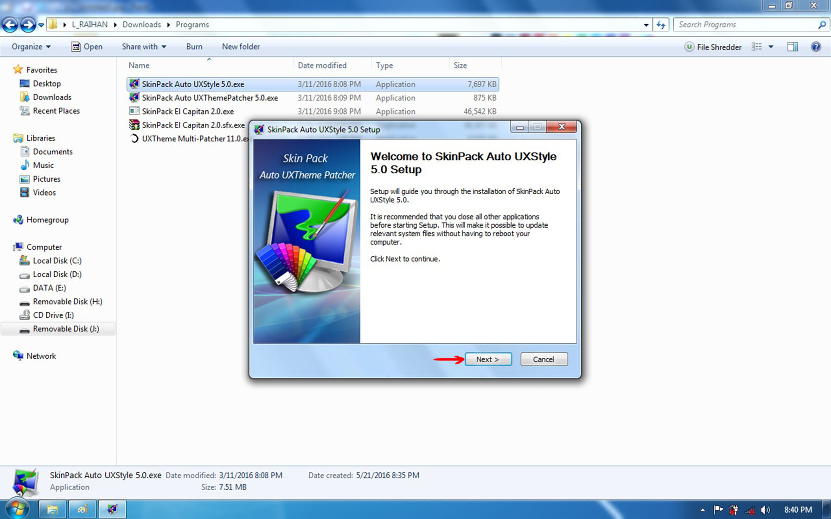
Task: Go forward in Explorer navigation
Action: tap(28, 25)
